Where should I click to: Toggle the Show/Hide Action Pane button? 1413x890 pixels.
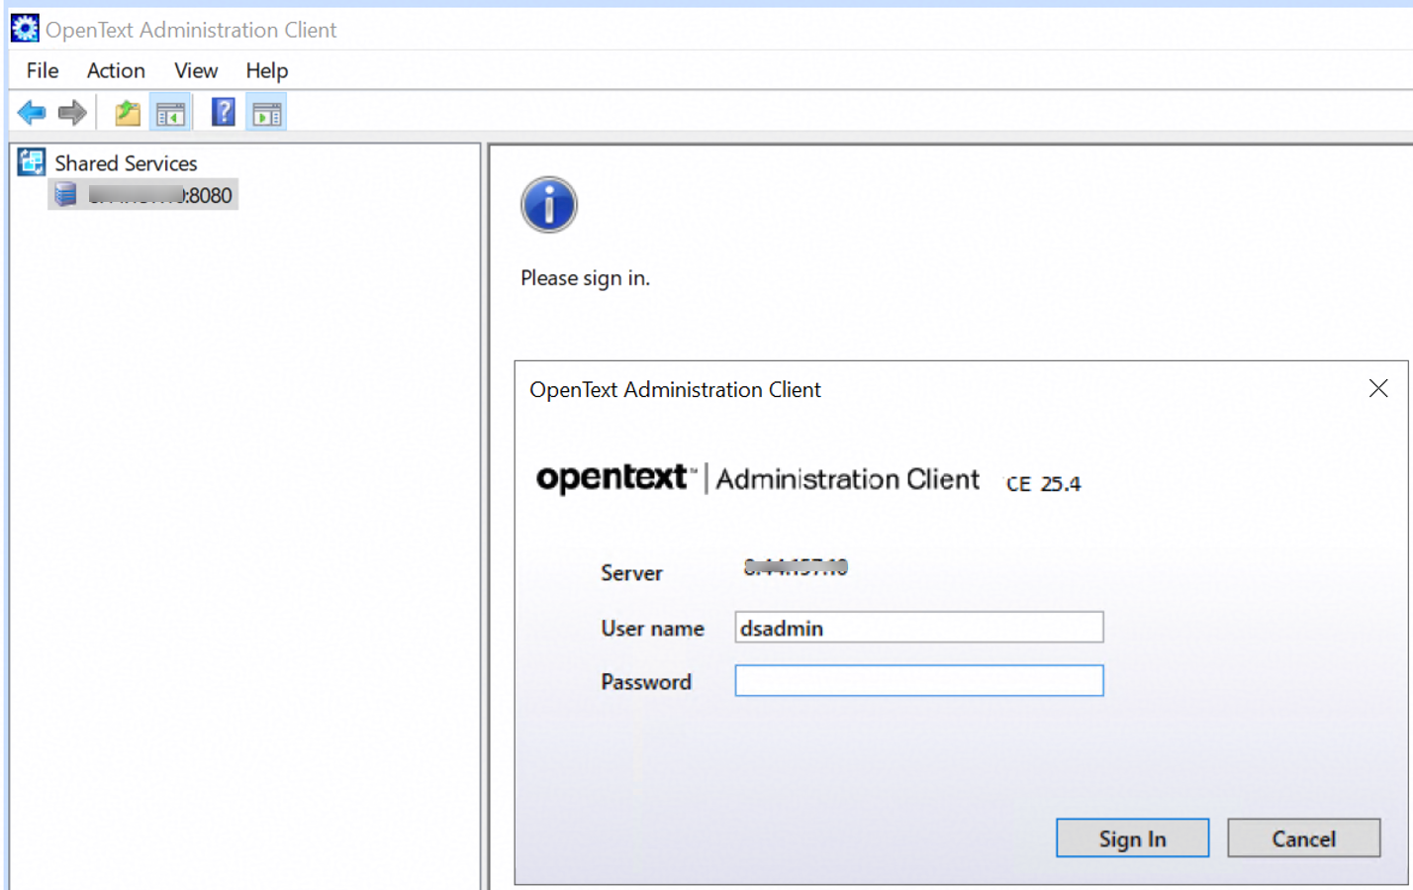(x=267, y=114)
